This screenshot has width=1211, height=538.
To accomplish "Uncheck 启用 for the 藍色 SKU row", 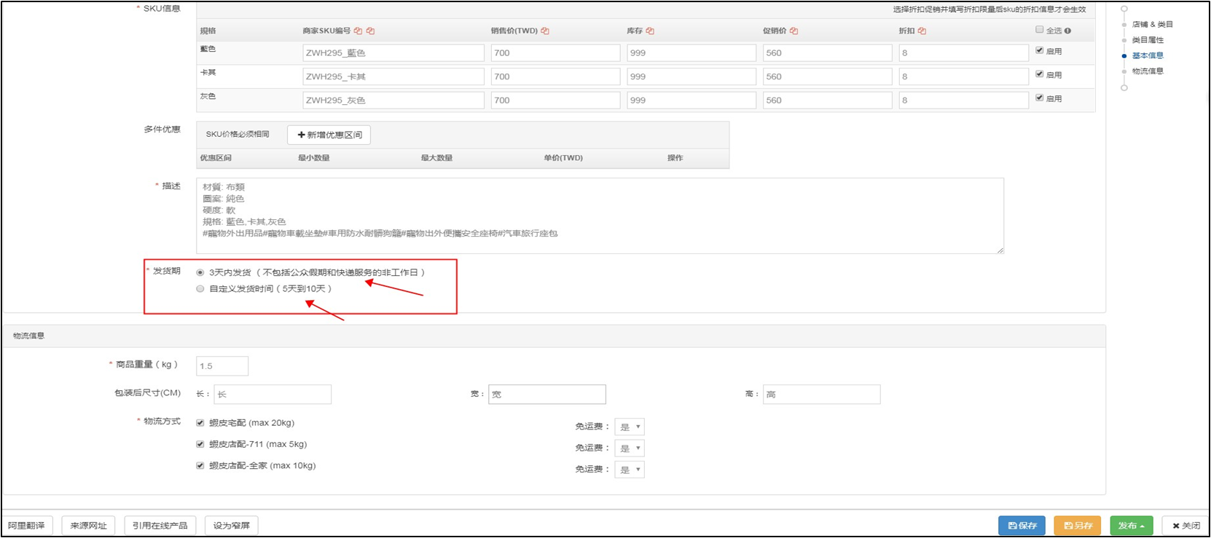I will [x=1039, y=51].
